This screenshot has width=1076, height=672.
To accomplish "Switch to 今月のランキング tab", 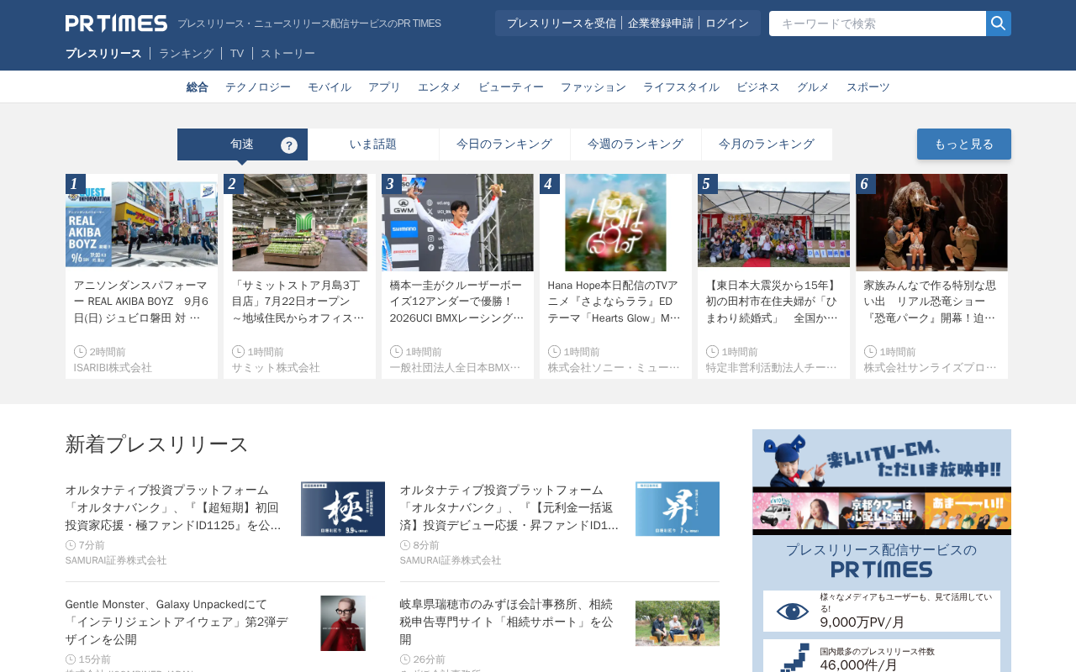I will (x=767, y=144).
